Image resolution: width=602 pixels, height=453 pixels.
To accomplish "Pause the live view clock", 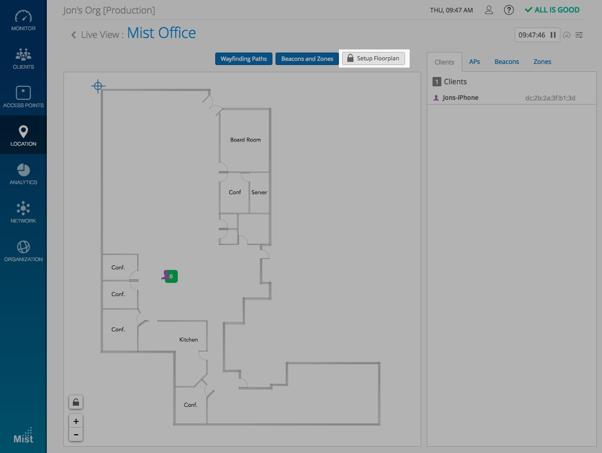I will tap(553, 35).
